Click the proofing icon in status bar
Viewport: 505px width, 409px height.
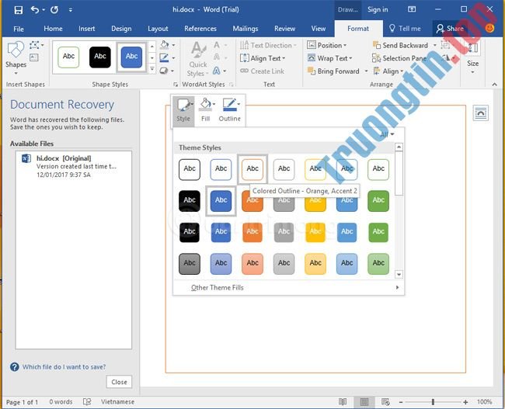tap(87, 402)
